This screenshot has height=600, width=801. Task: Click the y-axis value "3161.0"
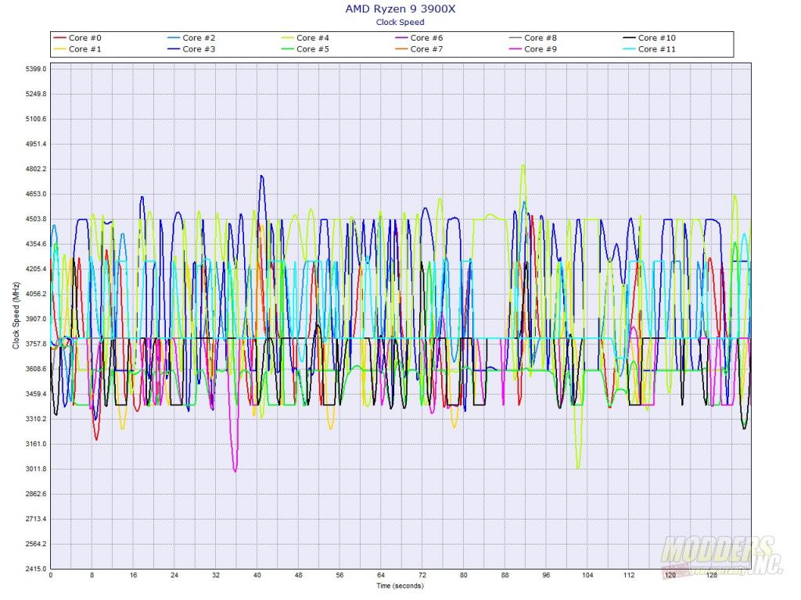(x=36, y=444)
